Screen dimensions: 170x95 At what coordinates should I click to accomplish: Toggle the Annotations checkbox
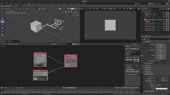(127, 70)
